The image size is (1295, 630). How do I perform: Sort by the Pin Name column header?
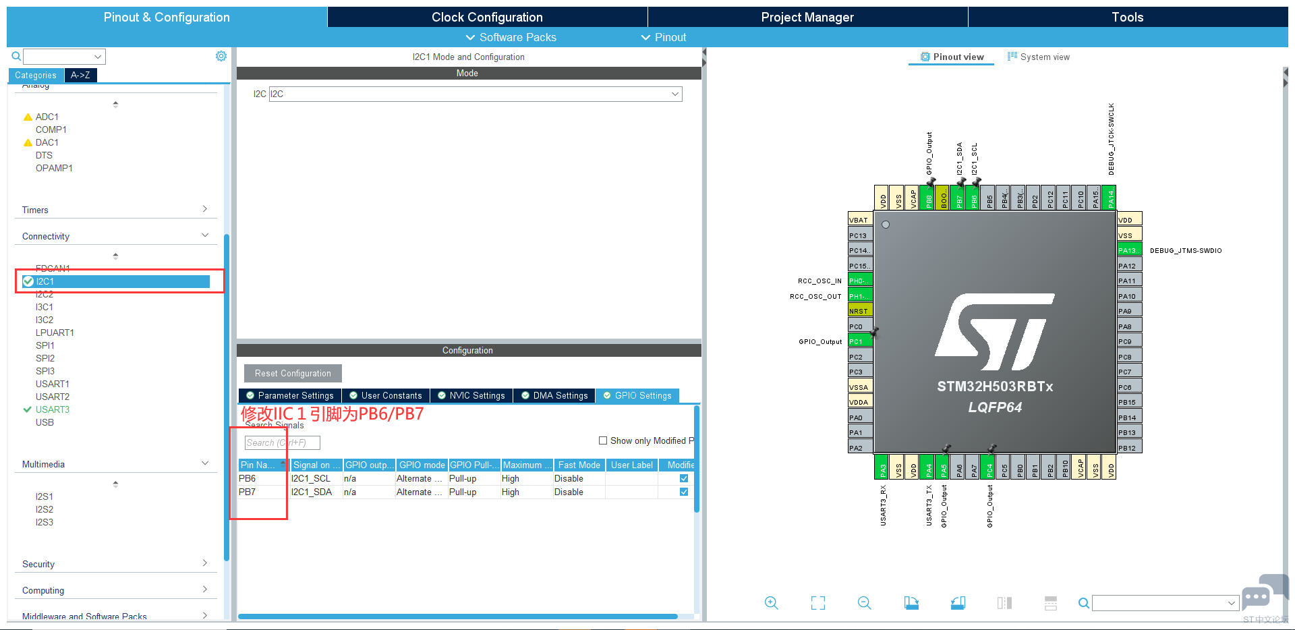click(x=264, y=465)
